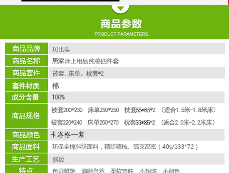229x173 pixels.
Task: Click the brand value 贝比佳
Action: (x=61, y=49)
